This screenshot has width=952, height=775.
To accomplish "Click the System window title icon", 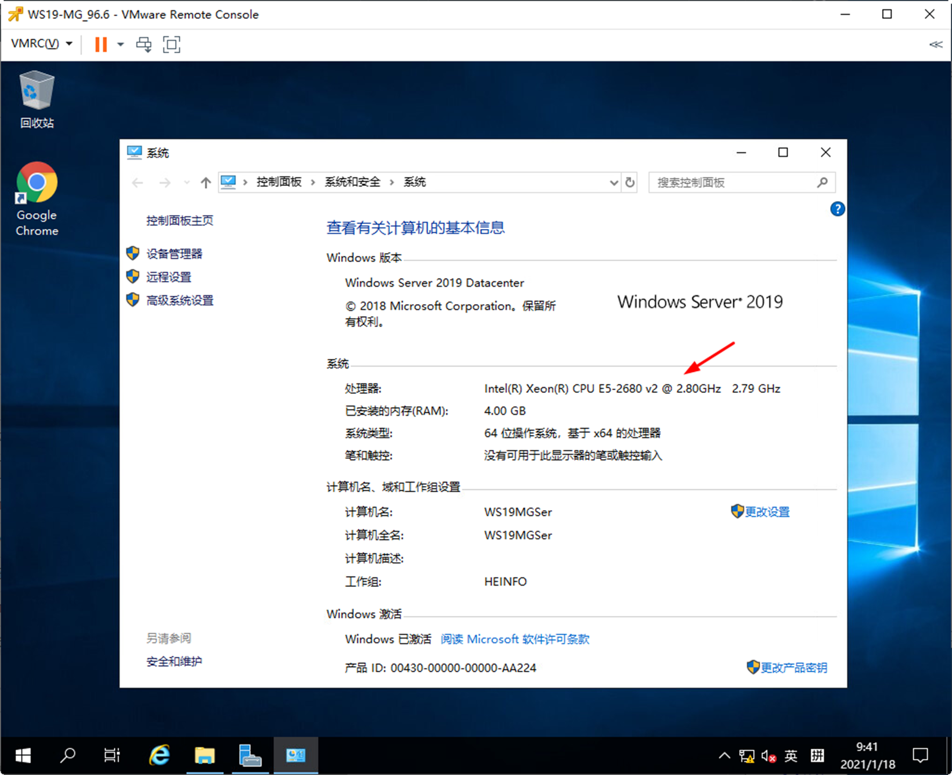I will tap(134, 153).
